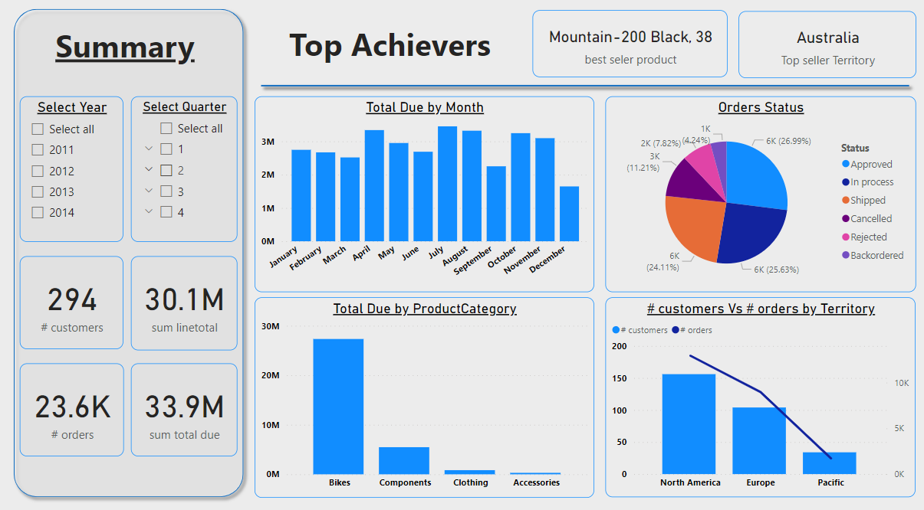Select the sum total due 33.9M card
Screen dimensions: 924x510
[x=184, y=410]
